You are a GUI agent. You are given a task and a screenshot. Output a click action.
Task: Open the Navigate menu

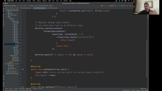tap(29, 1)
